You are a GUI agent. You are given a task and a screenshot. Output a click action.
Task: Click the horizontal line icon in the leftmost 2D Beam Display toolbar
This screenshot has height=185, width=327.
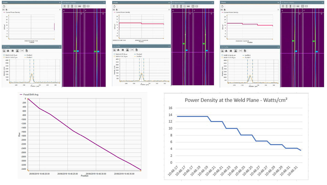click(x=80, y=6)
